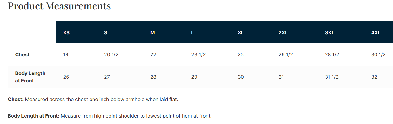Click the S size column header
The width and height of the screenshot is (393, 124).
click(x=106, y=32)
